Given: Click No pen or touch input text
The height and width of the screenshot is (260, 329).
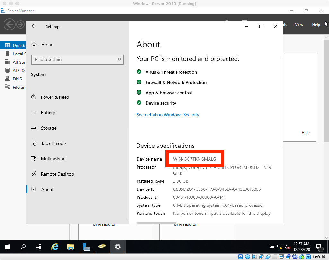Looking at the screenshot, I should 222,213.
